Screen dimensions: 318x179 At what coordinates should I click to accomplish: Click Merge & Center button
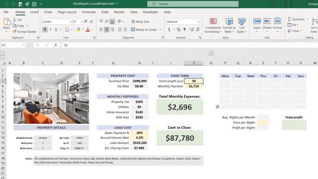[x=144, y=30]
